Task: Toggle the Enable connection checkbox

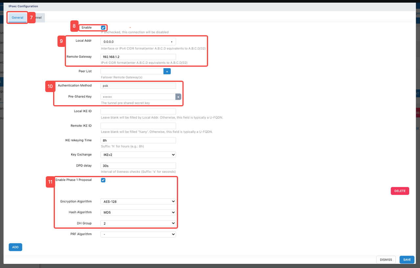Action: [103, 28]
